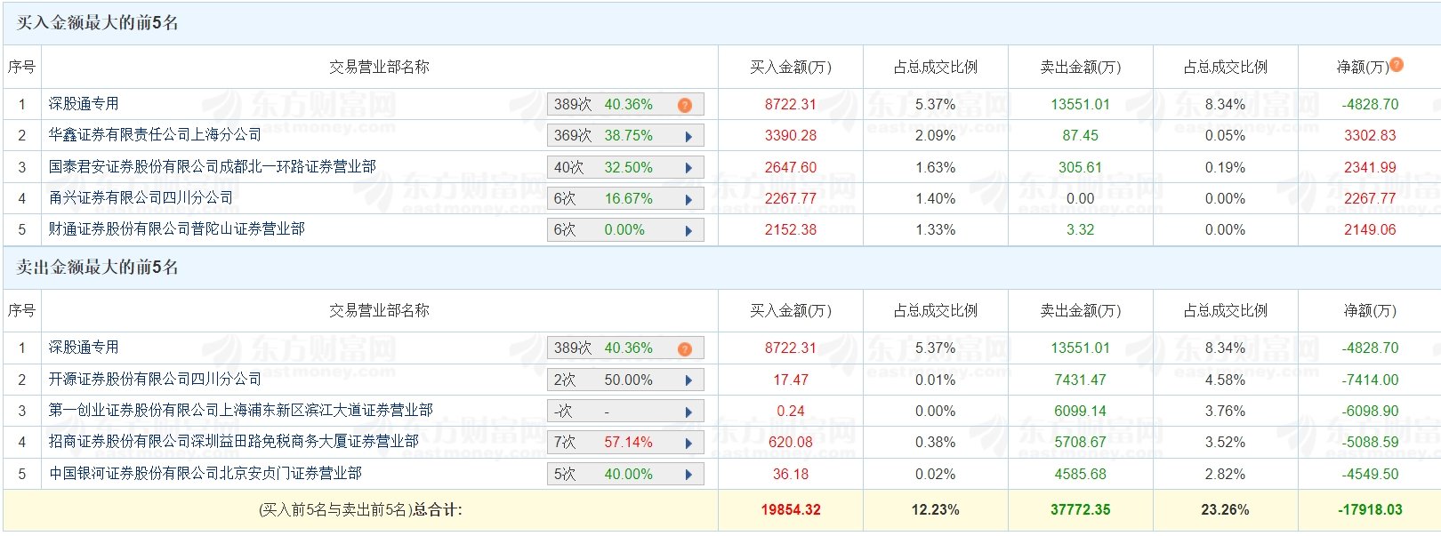This screenshot has height=536, width=1441.
Task: Click sell amount 6099.14 cell
Action: 1080,412
